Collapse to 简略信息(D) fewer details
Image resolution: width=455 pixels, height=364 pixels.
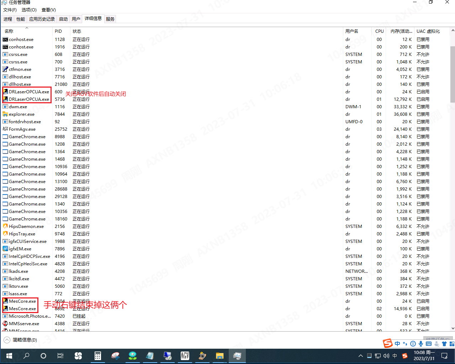click(x=21, y=340)
